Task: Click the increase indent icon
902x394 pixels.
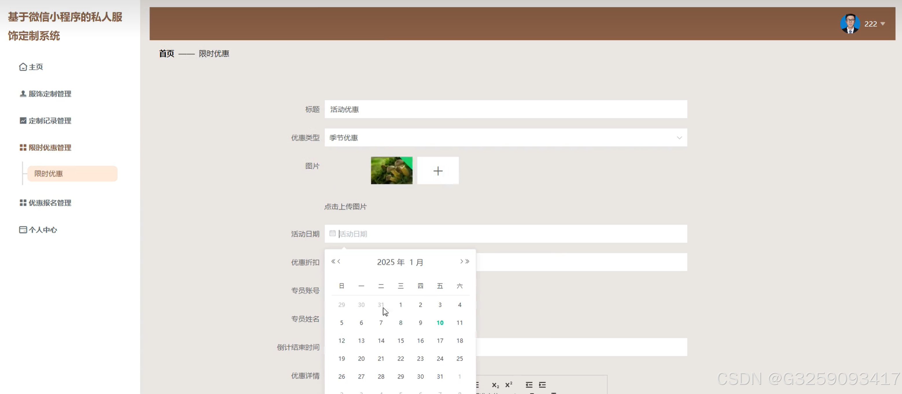Action: tap(542, 385)
